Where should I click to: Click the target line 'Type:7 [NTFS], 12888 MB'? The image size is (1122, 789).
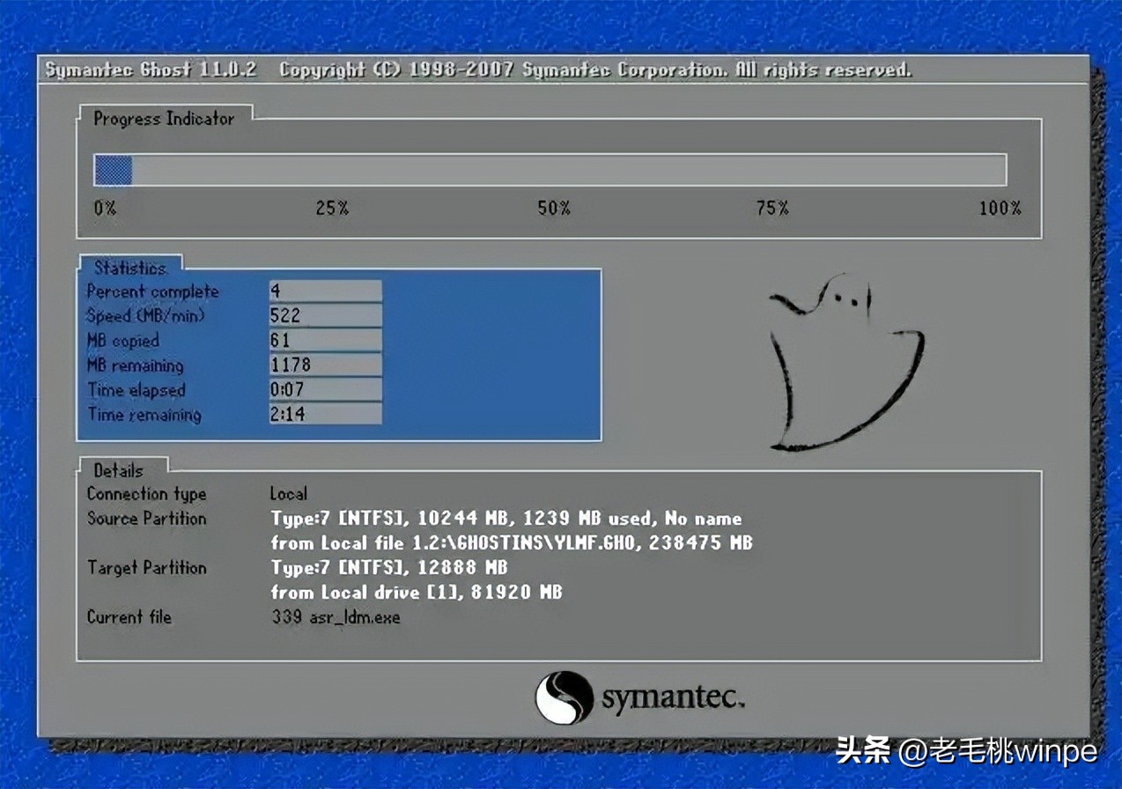[x=389, y=568]
